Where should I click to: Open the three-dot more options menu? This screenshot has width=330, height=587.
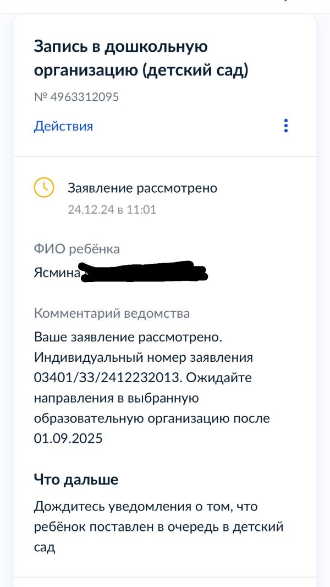[286, 126]
